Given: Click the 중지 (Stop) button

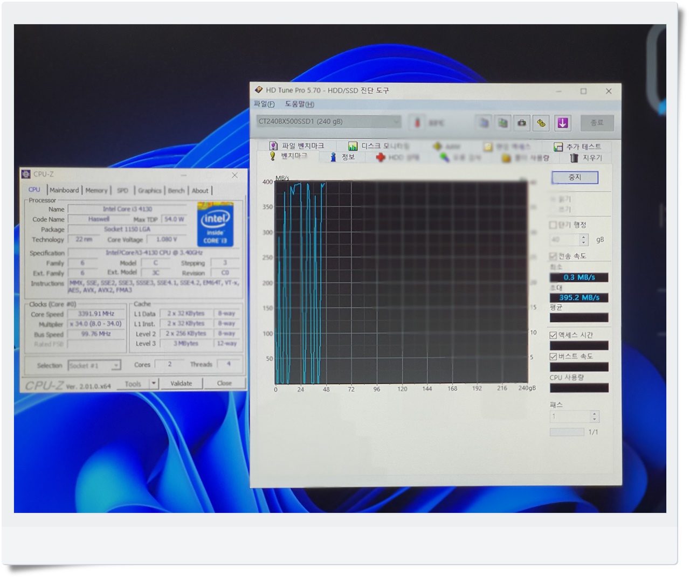Looking at the screenshot, I should 575,177.
